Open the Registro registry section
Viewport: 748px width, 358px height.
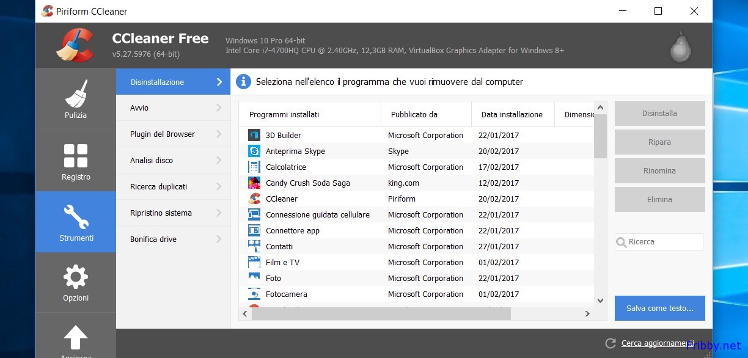tap(76, 161)
